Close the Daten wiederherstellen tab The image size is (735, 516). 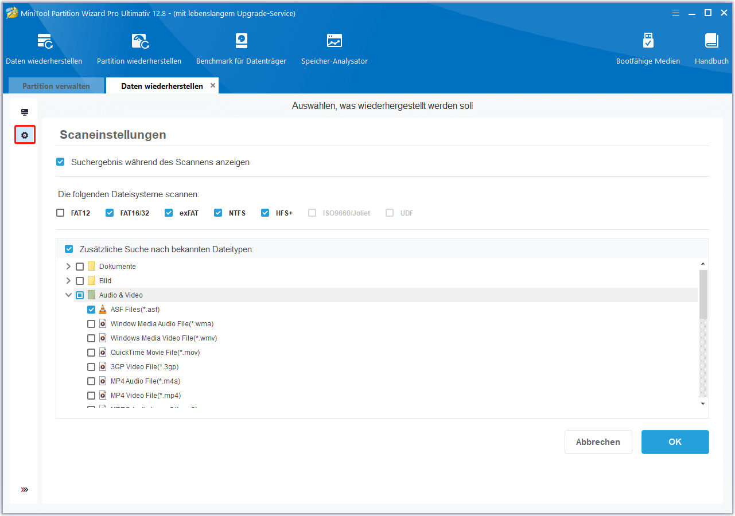[x=213, y=85]
